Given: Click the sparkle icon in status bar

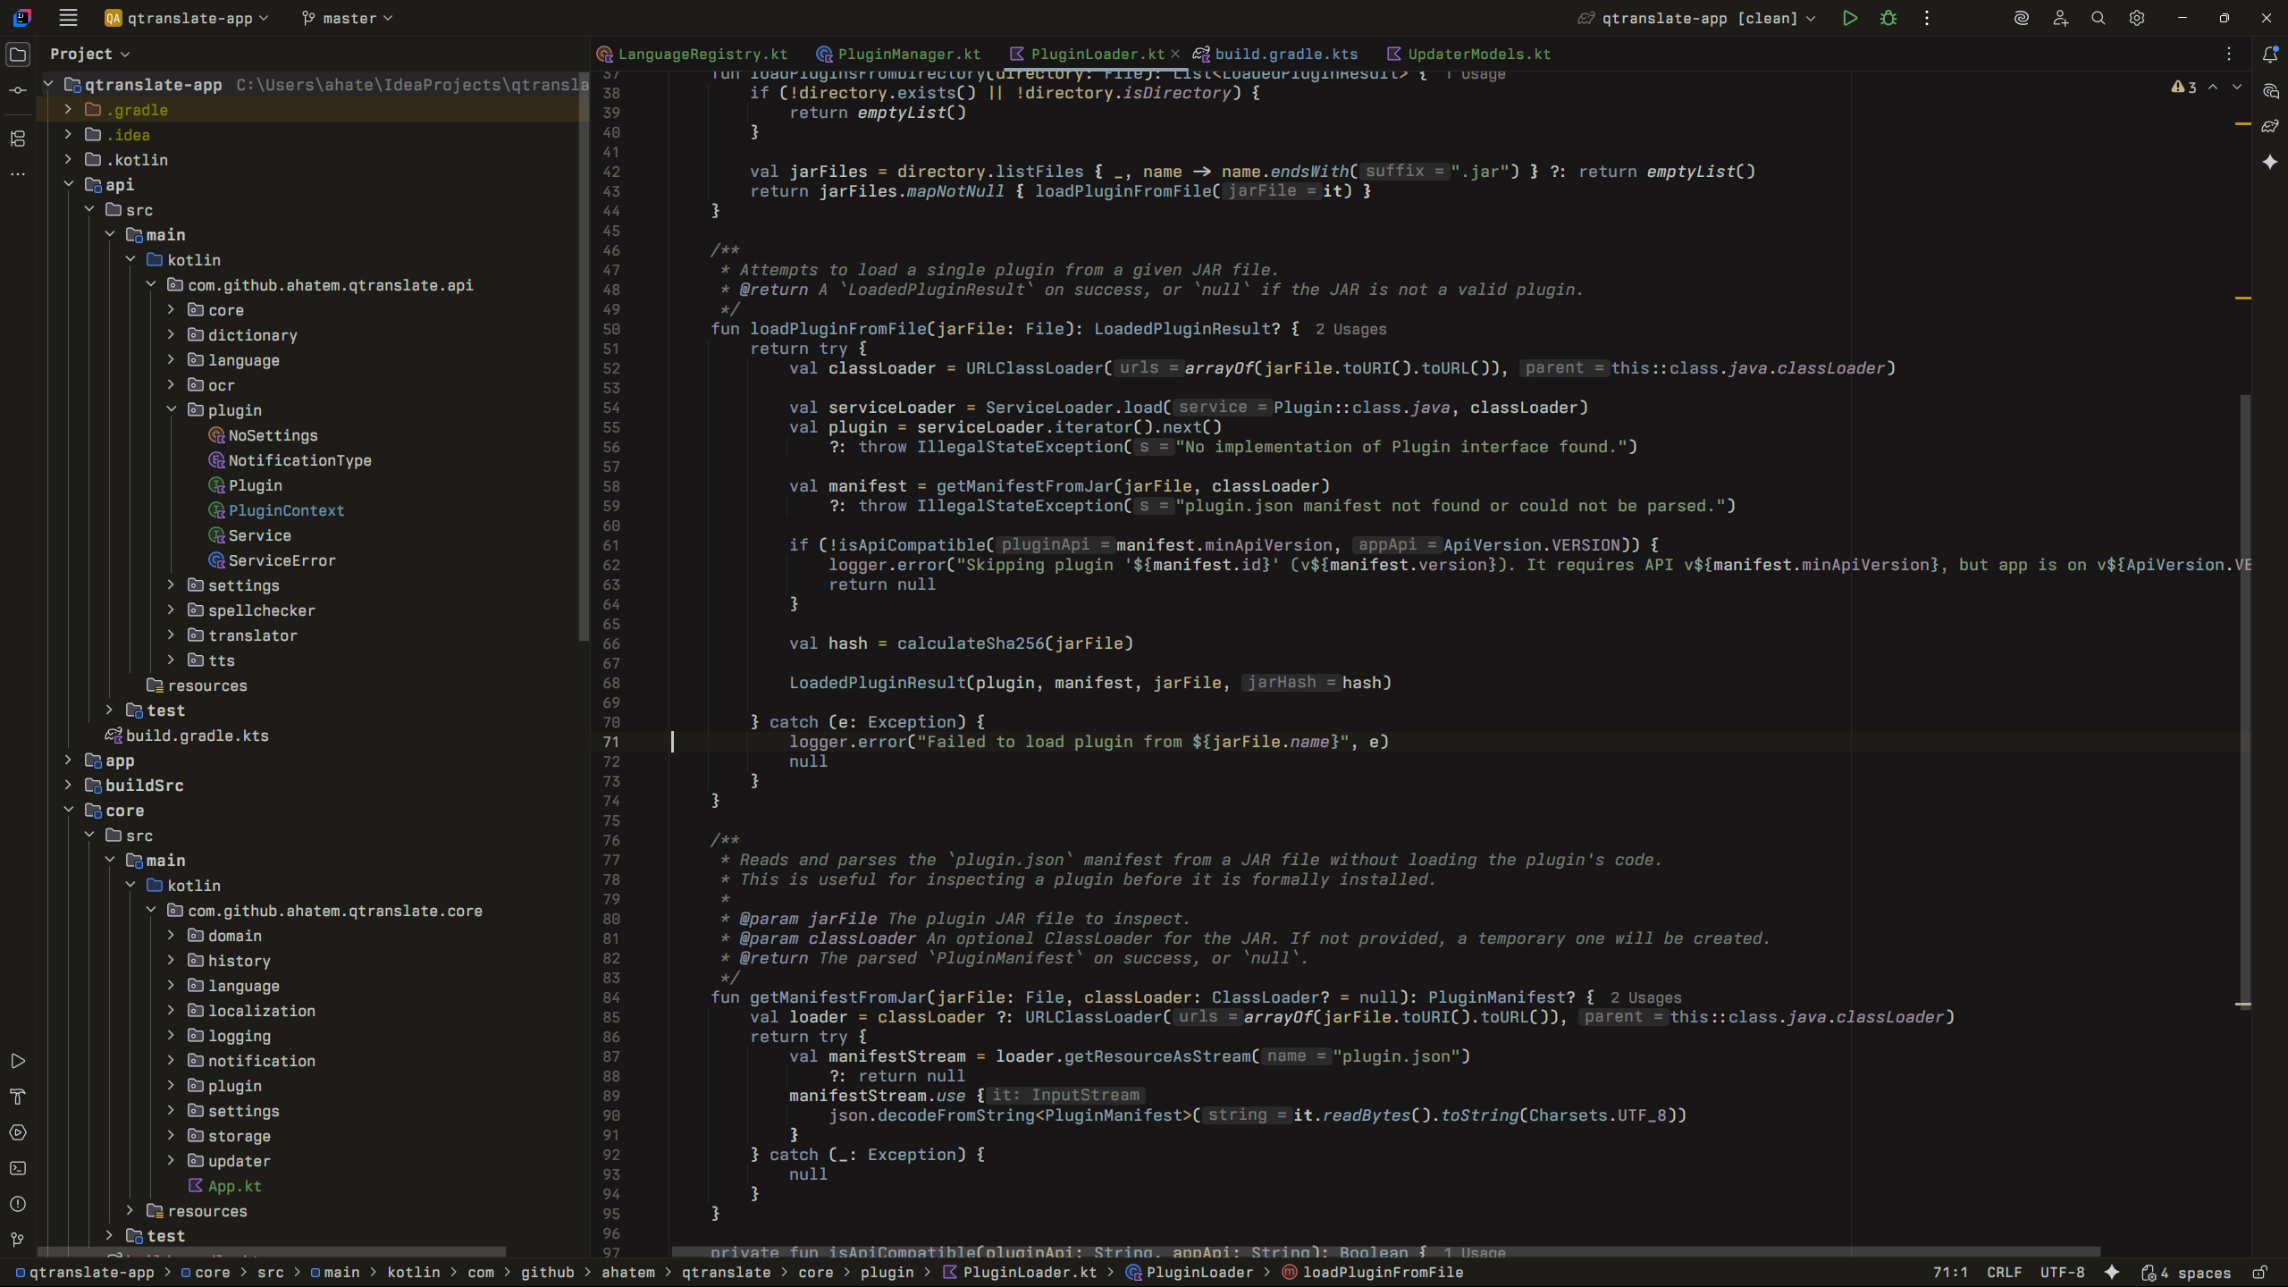Looking at the screenshot, I should tap(2112, 1272).
